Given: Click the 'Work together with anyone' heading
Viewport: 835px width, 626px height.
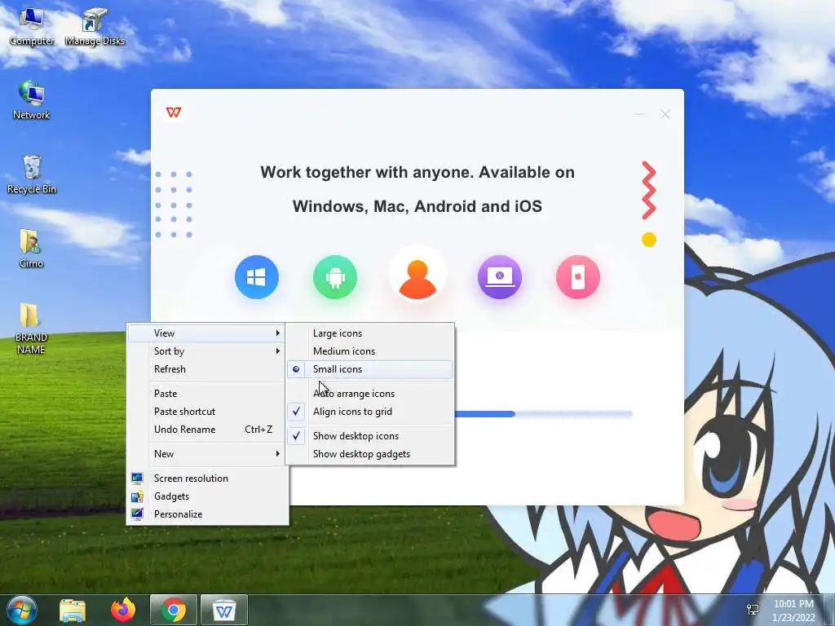Looking at the screenshot, I should [x=417, y=189].
